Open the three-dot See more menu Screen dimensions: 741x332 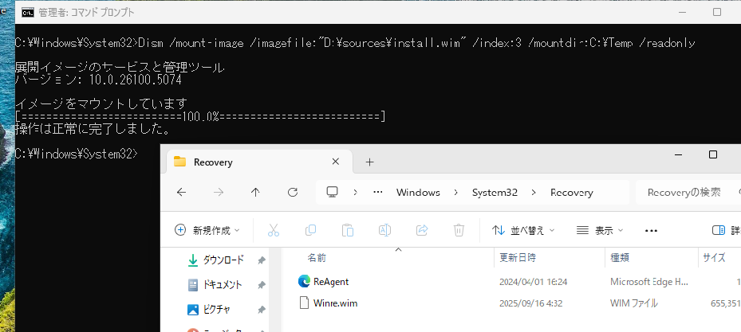click(x=651, y=230)
